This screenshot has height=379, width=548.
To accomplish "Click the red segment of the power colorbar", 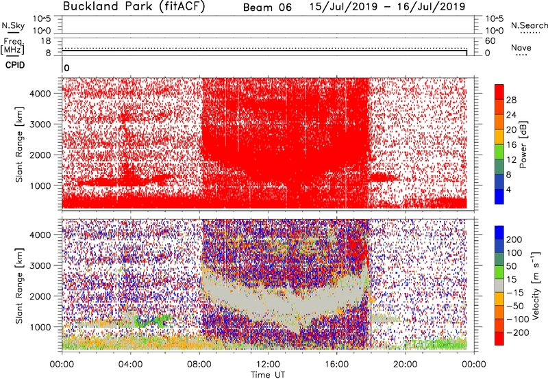I will [499, 92].
